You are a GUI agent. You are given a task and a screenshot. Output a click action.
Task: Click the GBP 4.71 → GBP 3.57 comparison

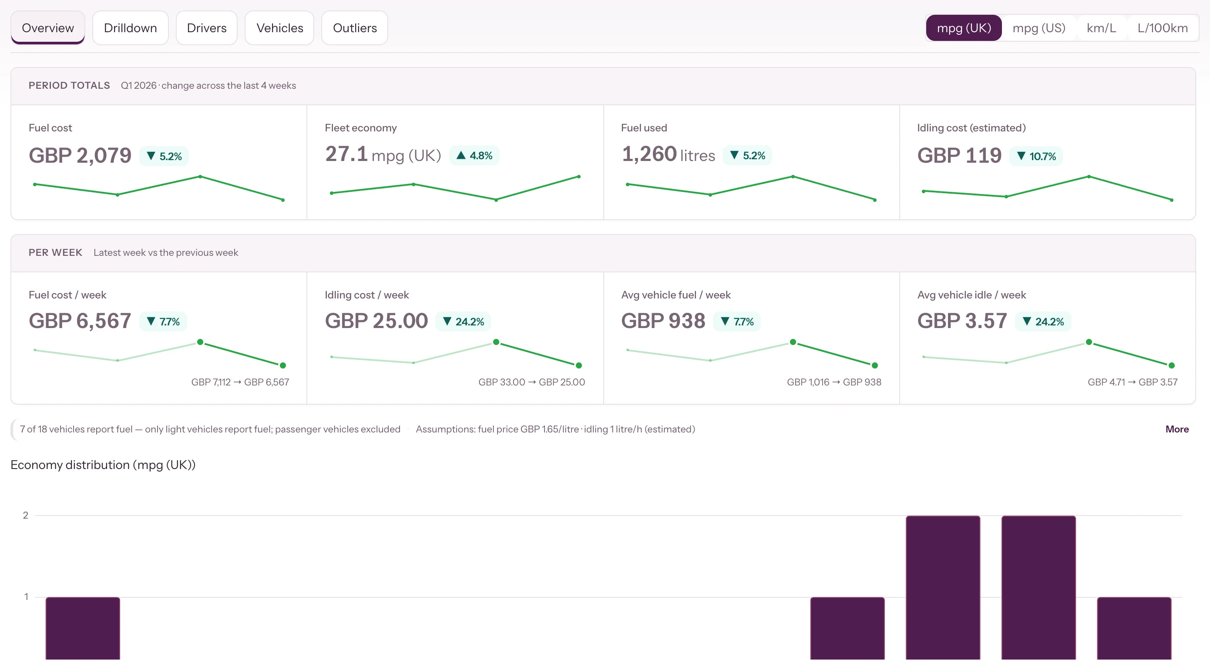1133,382
